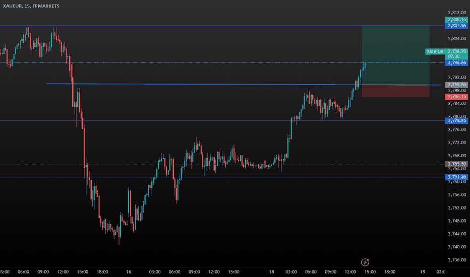Select the 2,765.50 gray price label

click(x=456, y=164)
